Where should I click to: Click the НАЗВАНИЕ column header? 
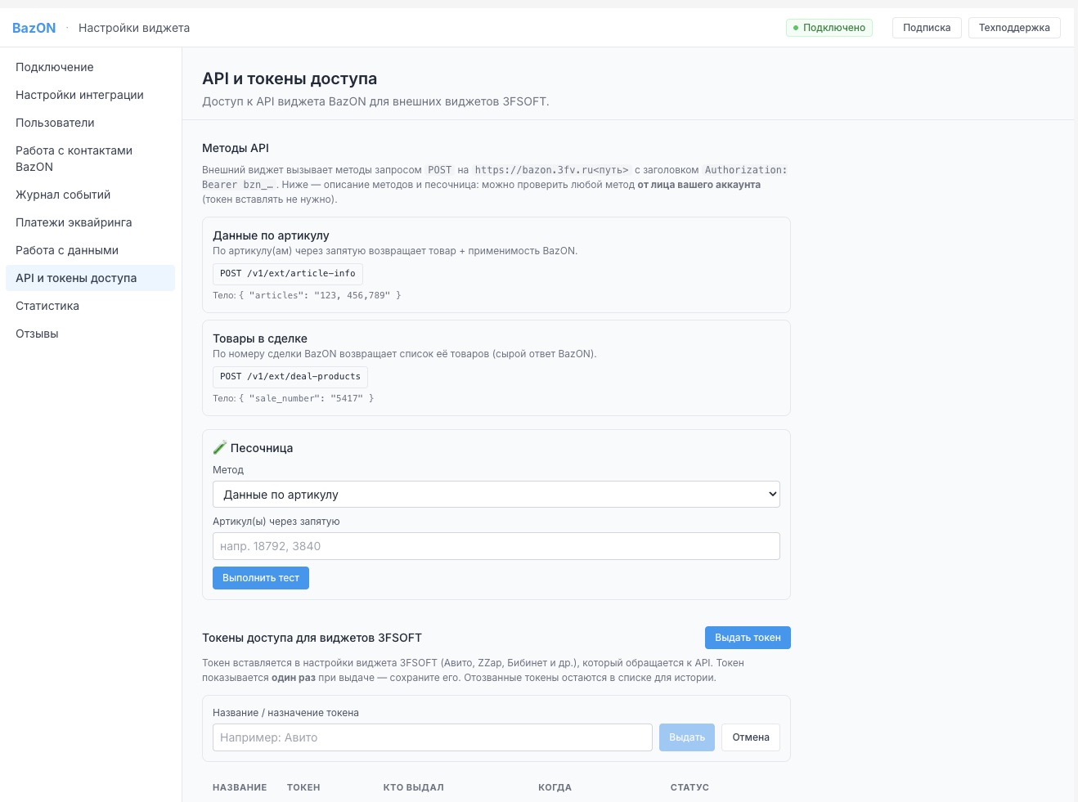[x=240, y=787]
